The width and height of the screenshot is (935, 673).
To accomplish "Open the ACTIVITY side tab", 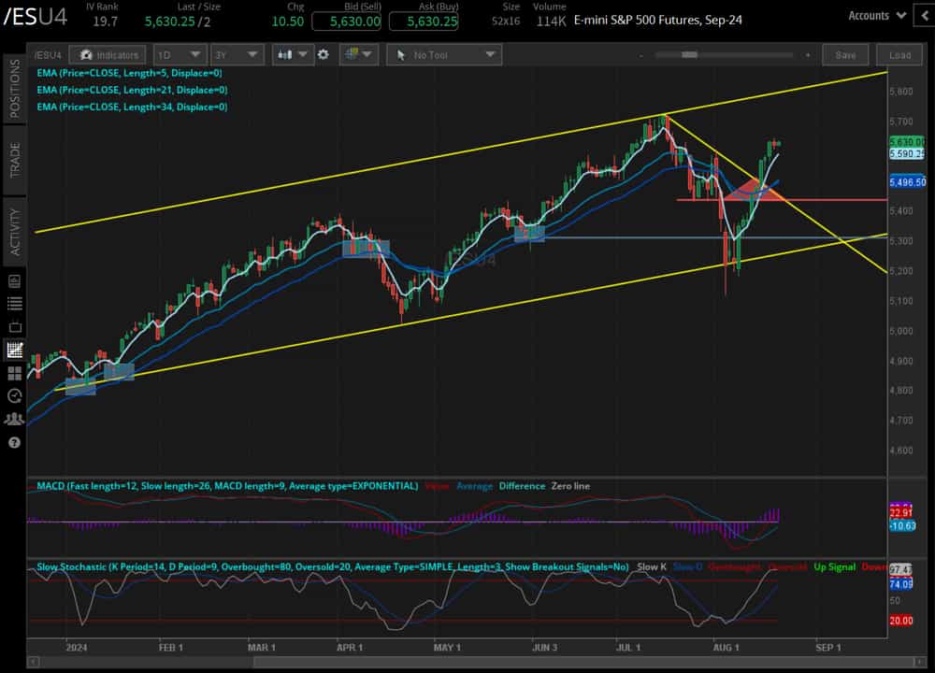I will point(14,232).
